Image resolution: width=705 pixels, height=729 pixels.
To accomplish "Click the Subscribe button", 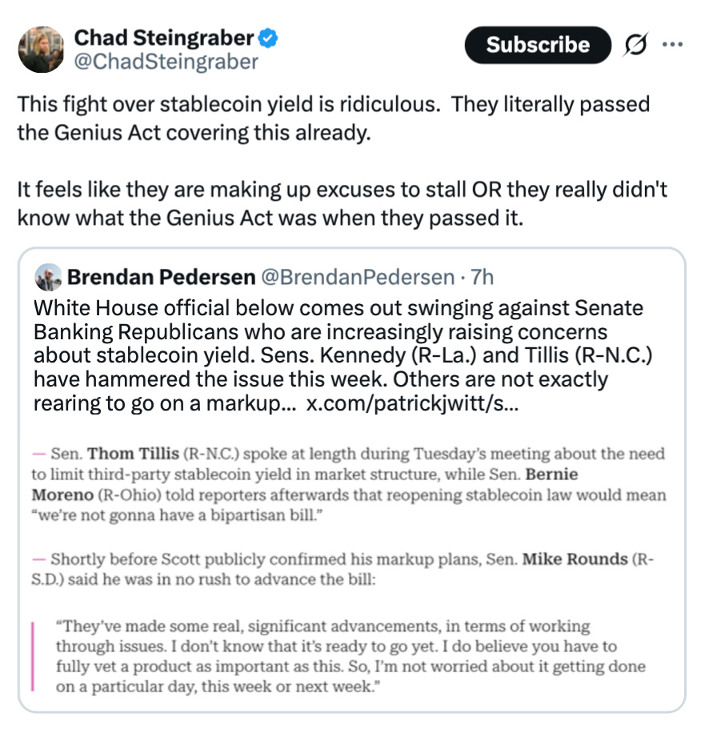I will click(x=537, y=45).
